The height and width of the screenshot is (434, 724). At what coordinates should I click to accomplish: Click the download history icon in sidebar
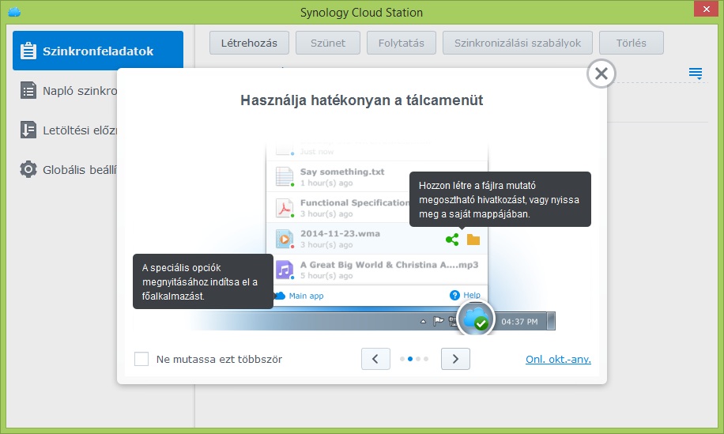click(28, 130)
